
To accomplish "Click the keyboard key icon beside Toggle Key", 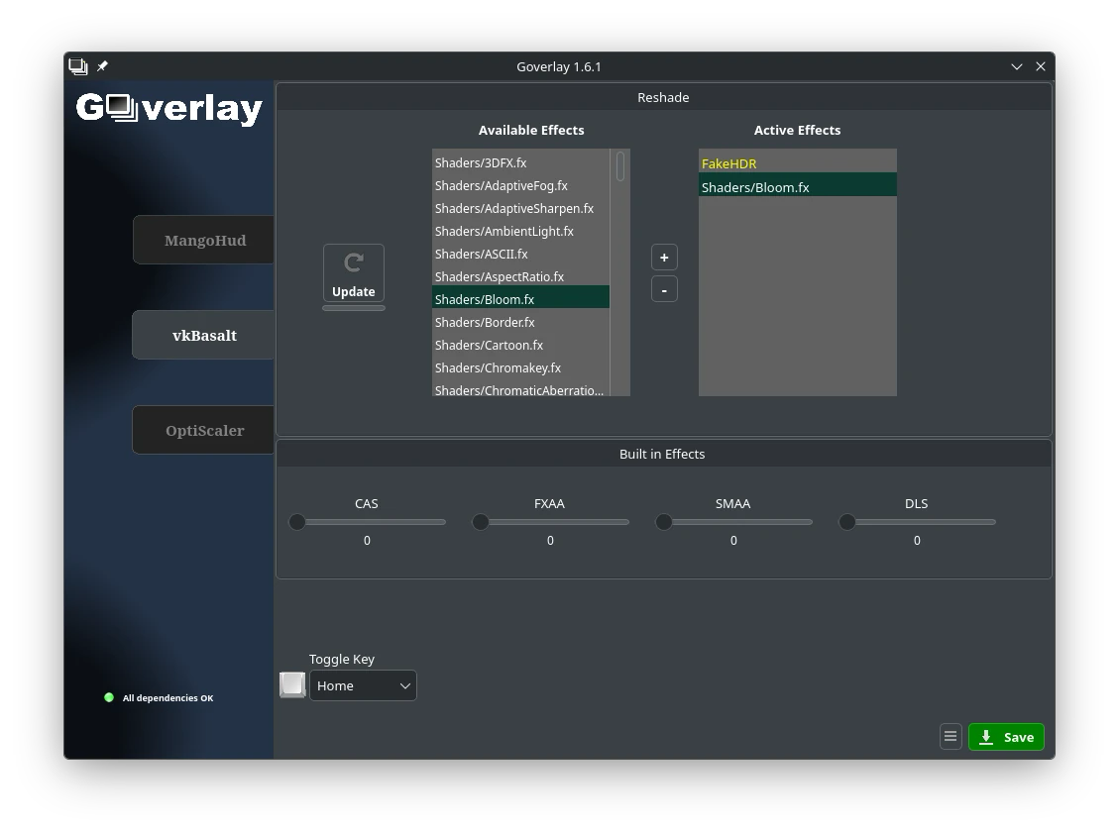I will tap(292, 684).
